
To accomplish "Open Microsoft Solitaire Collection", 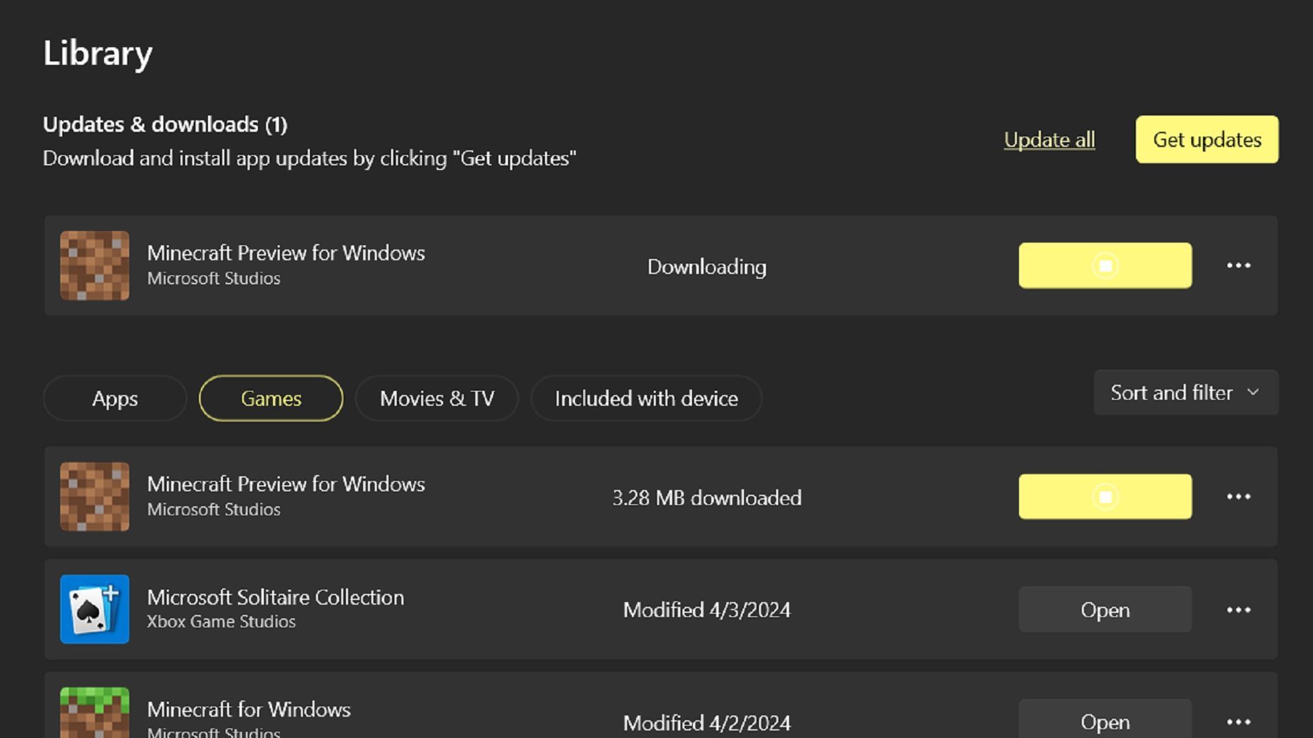I will click(1104, 610).
